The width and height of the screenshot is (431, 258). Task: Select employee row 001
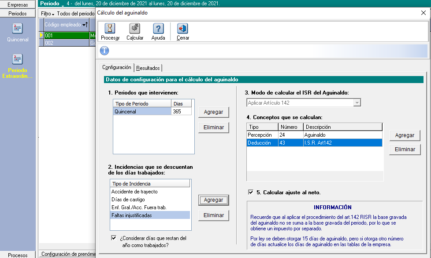(x=67, y=35)
